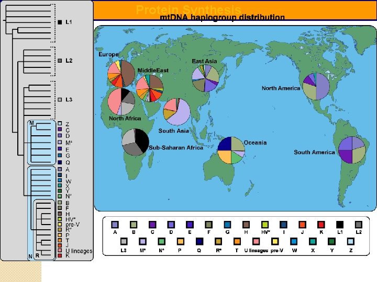
Task: Pick the E swatch in the bottom legend
Action: point(190,225)
